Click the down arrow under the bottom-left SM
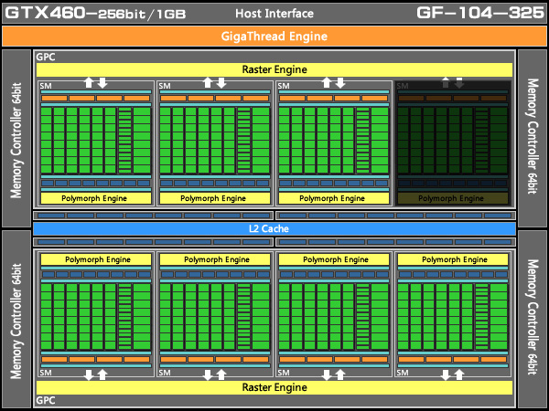The image size is (549, 411). click(x=89, y=374)
